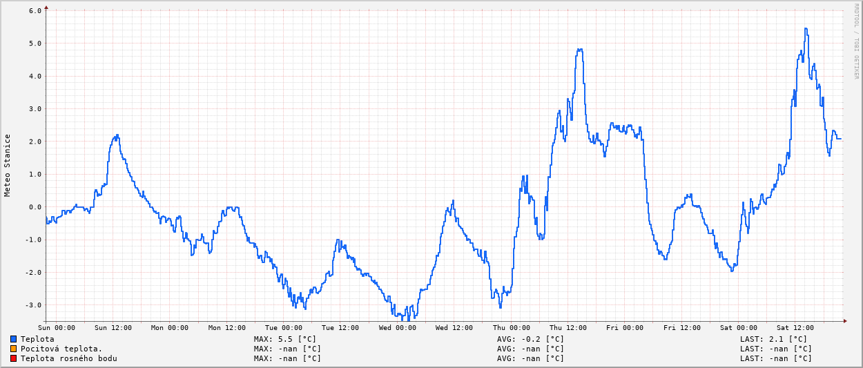Click the -3.0 y-axis tick label
Screen dimensions: 863x368
click(x=34, y=304)
